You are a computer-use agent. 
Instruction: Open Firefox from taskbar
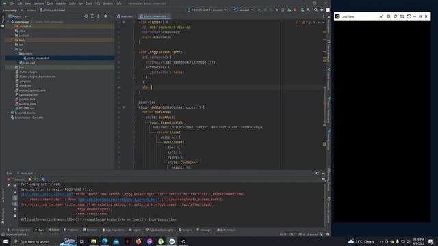(x=138, y=241)
